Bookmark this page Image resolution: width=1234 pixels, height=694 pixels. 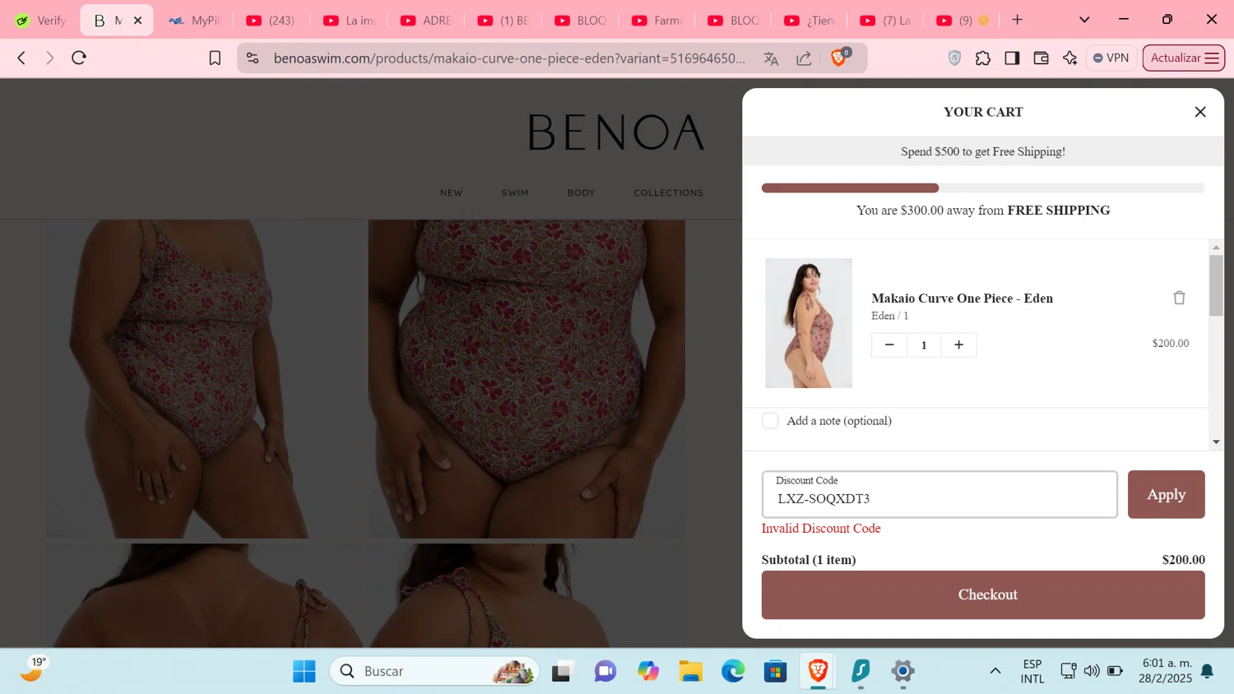tap(215, 58)
